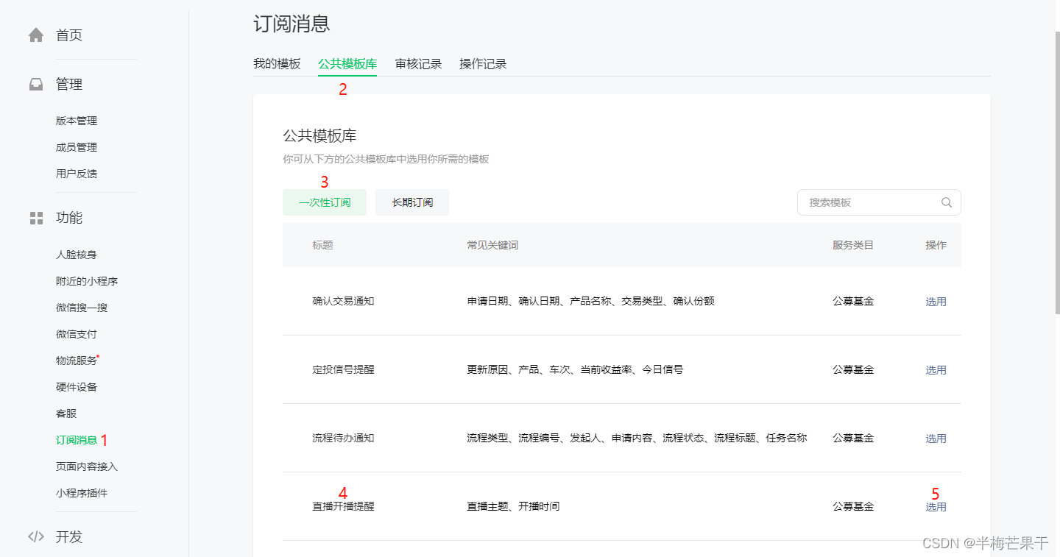Open 微信支付 in sidebar
This screenshot has height=557, width=1060.
[77, 334]
